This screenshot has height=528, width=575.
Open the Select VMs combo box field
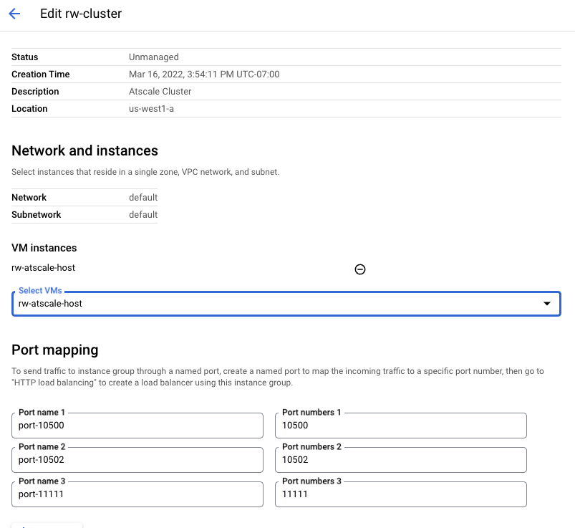click(286, 304)
